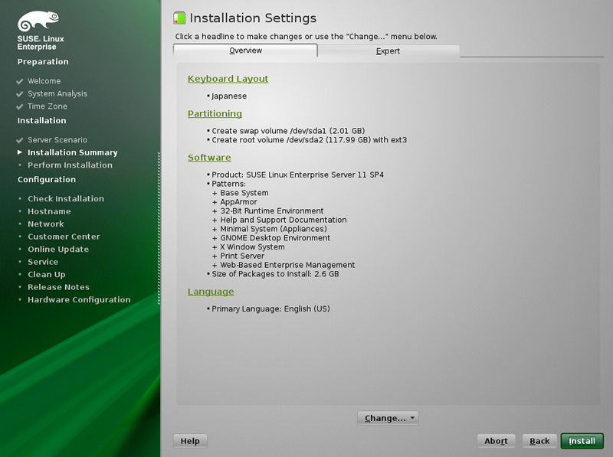Image resolution: width=613 pixels, height=457 pixels.
Task: Click the Base System pattern entry
Action: tap(244, 193)
